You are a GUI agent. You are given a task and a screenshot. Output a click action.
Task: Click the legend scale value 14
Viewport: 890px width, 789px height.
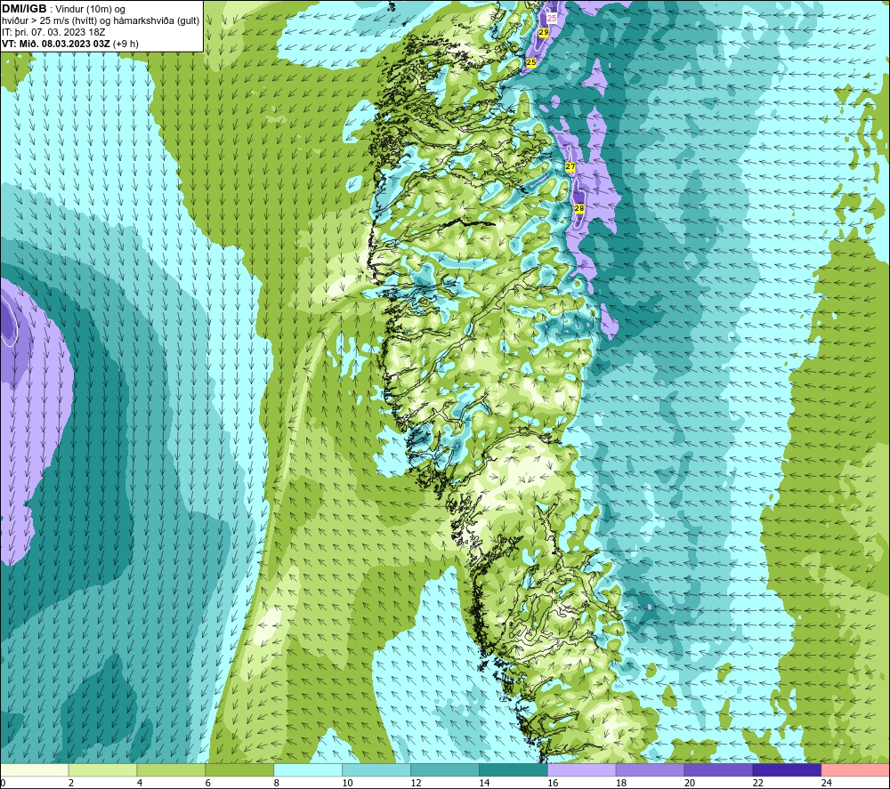tap(484, 783)
